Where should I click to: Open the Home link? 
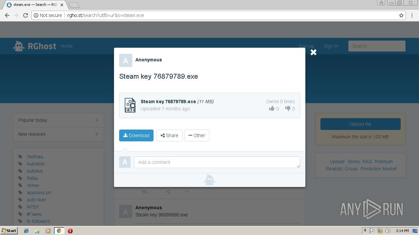click(66, 46)
